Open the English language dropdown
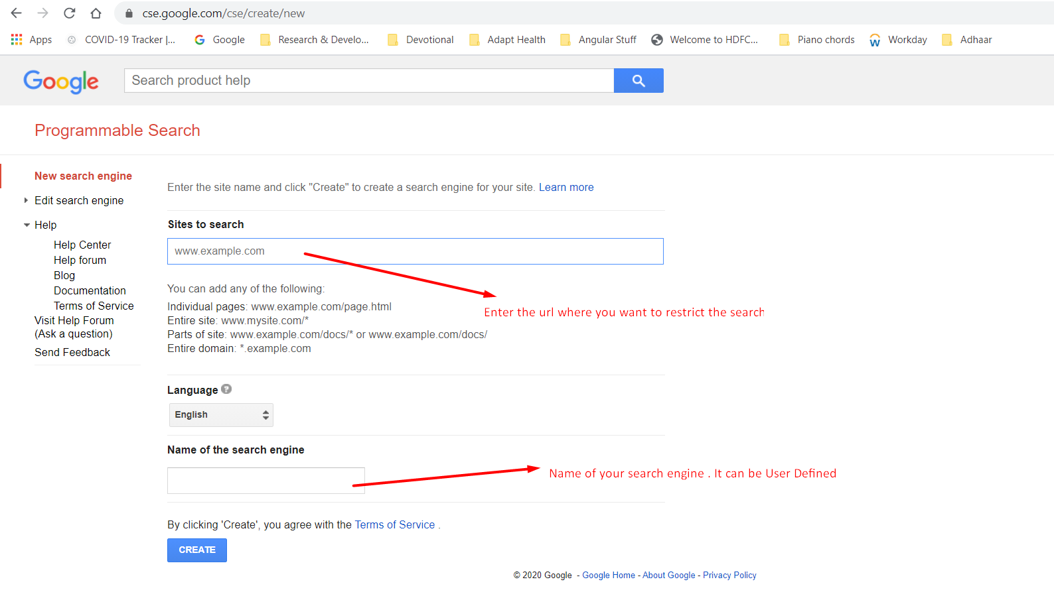This screenshot has height=608, width=1054. click(x=221, y=415)
